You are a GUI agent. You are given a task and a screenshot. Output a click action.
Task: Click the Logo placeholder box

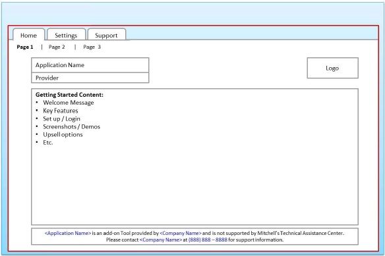(332, 68)
